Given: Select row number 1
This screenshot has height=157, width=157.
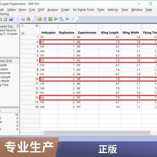Looking at the screenshot, I should (x=37, y=37).
